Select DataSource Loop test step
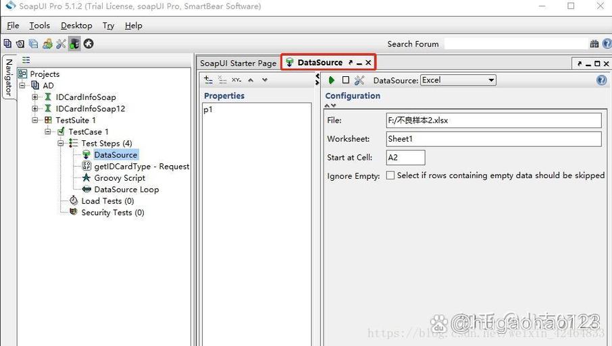This screenshot has width=612, height=346. point(126,190)
